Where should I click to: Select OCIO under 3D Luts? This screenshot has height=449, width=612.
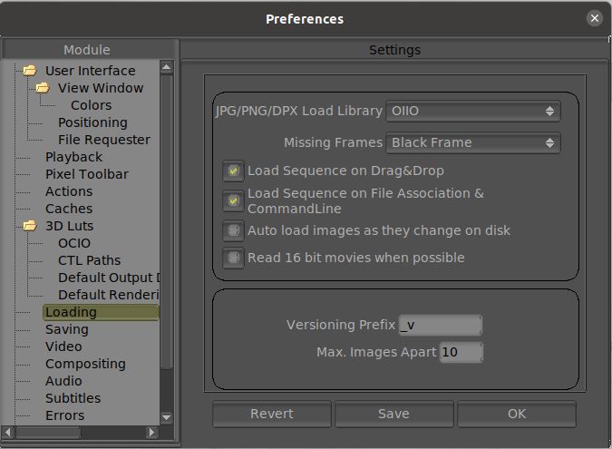[x=74, y=243]
